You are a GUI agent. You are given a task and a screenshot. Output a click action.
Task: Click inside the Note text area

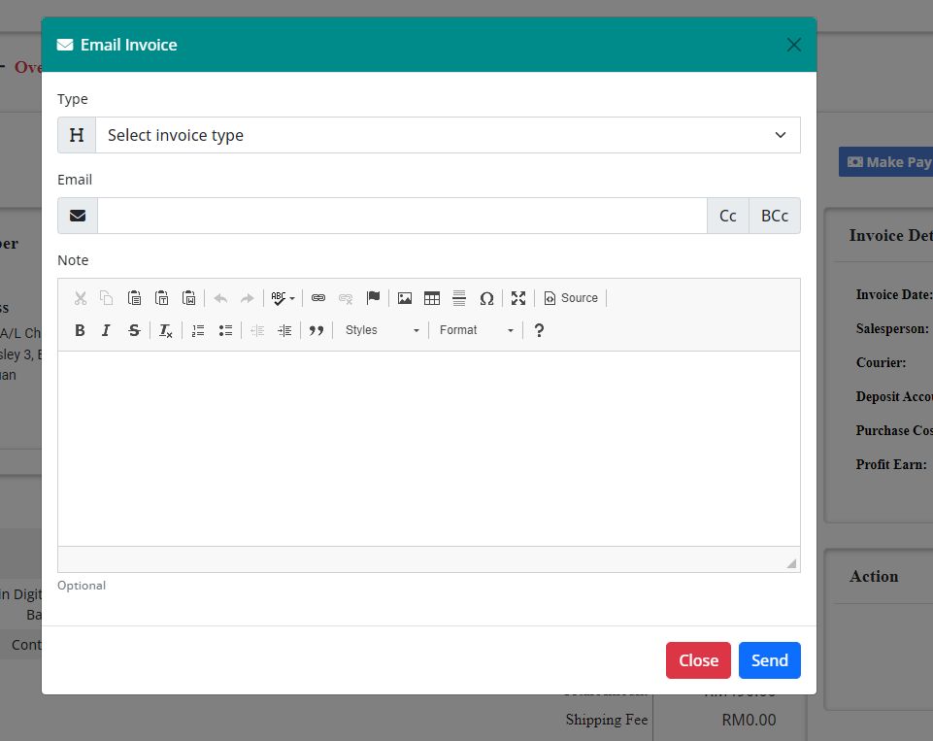pyautogui.click(x=428, y=448)
